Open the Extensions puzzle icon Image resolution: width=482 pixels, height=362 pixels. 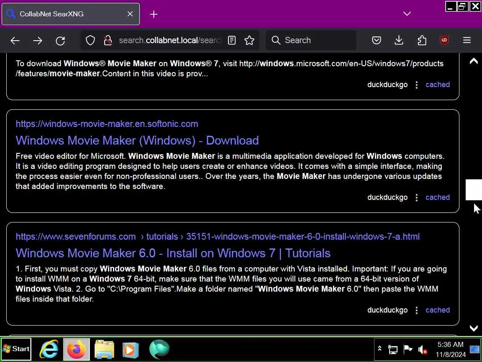point(422,40)
